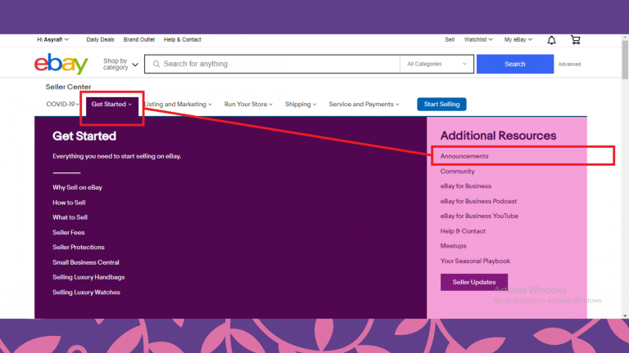Image resolution: width=629 pixels, height=353 pixels.
Task: Open the Shipping menu
Action: (301, 105)
